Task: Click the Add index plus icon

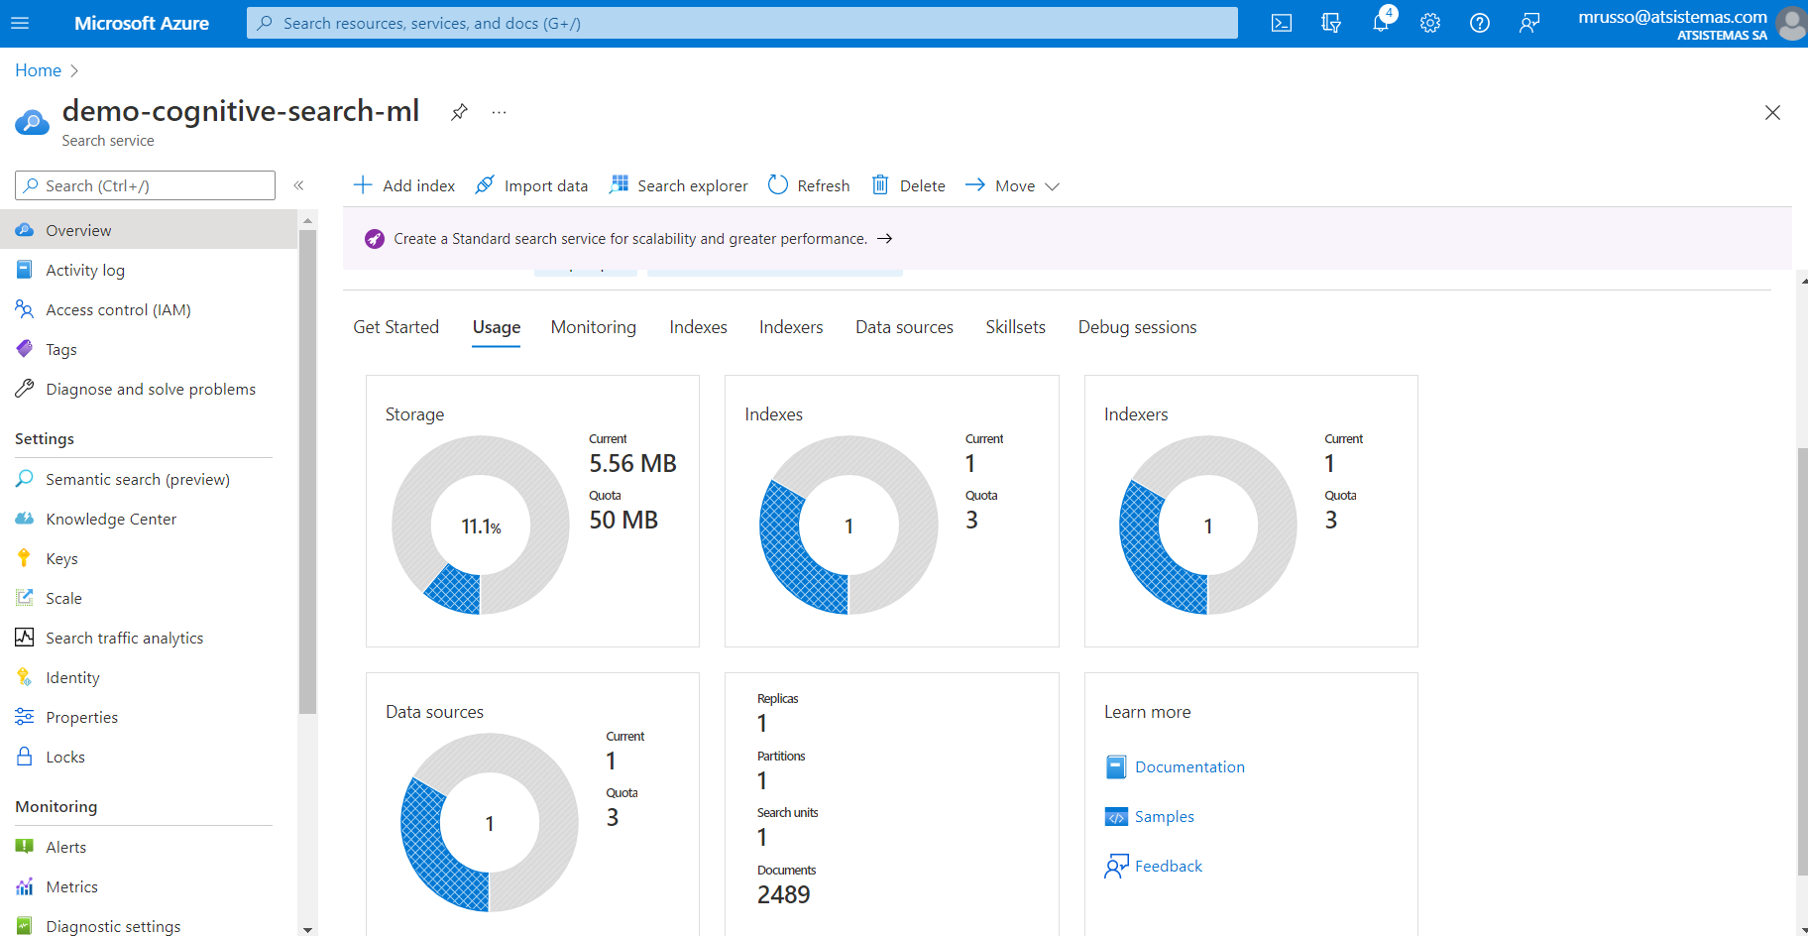Action: click(x=363, y=185)
